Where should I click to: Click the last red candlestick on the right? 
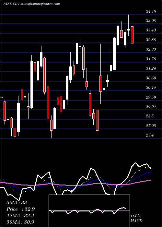pos(132,35)
